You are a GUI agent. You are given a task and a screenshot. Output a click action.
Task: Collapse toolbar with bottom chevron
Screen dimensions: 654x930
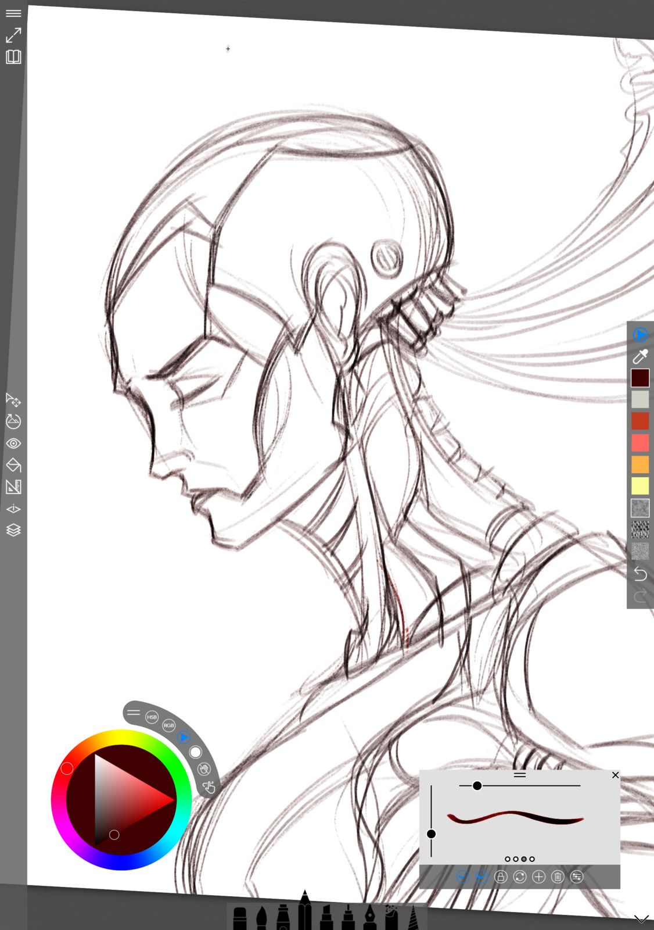click(641, 919)
